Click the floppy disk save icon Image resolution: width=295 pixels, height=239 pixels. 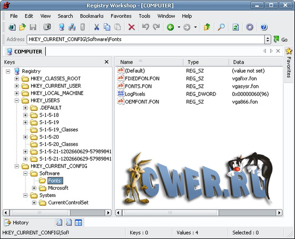pyautogui.click(x=33, y=27)
